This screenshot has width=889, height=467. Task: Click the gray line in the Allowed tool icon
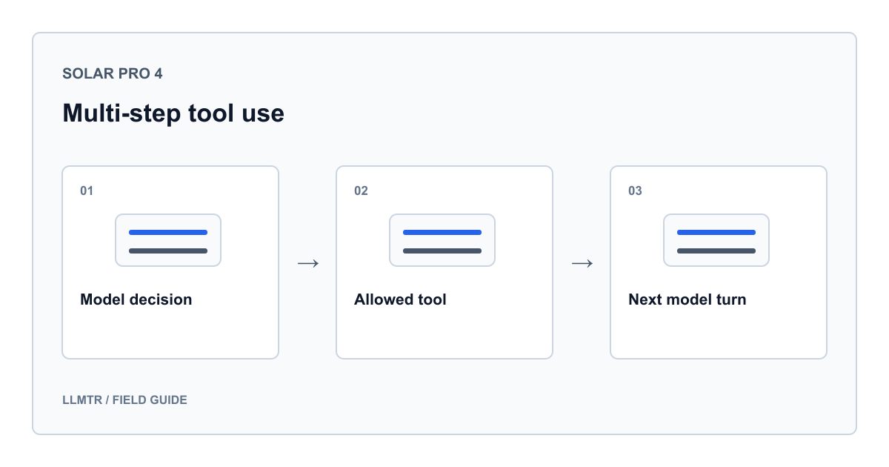442,251
